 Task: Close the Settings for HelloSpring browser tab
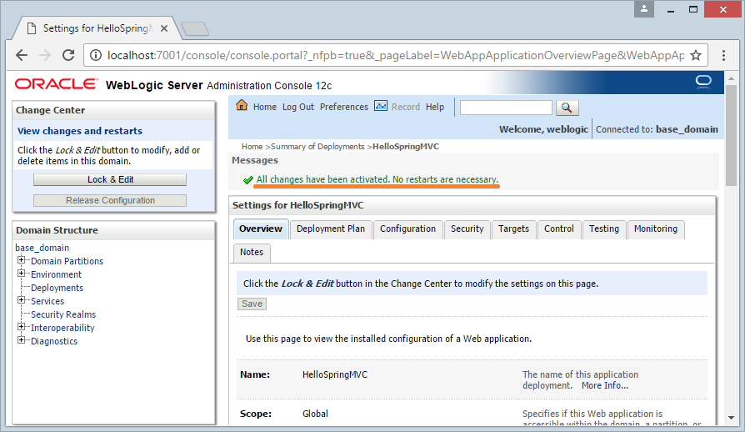click(164, 28)
